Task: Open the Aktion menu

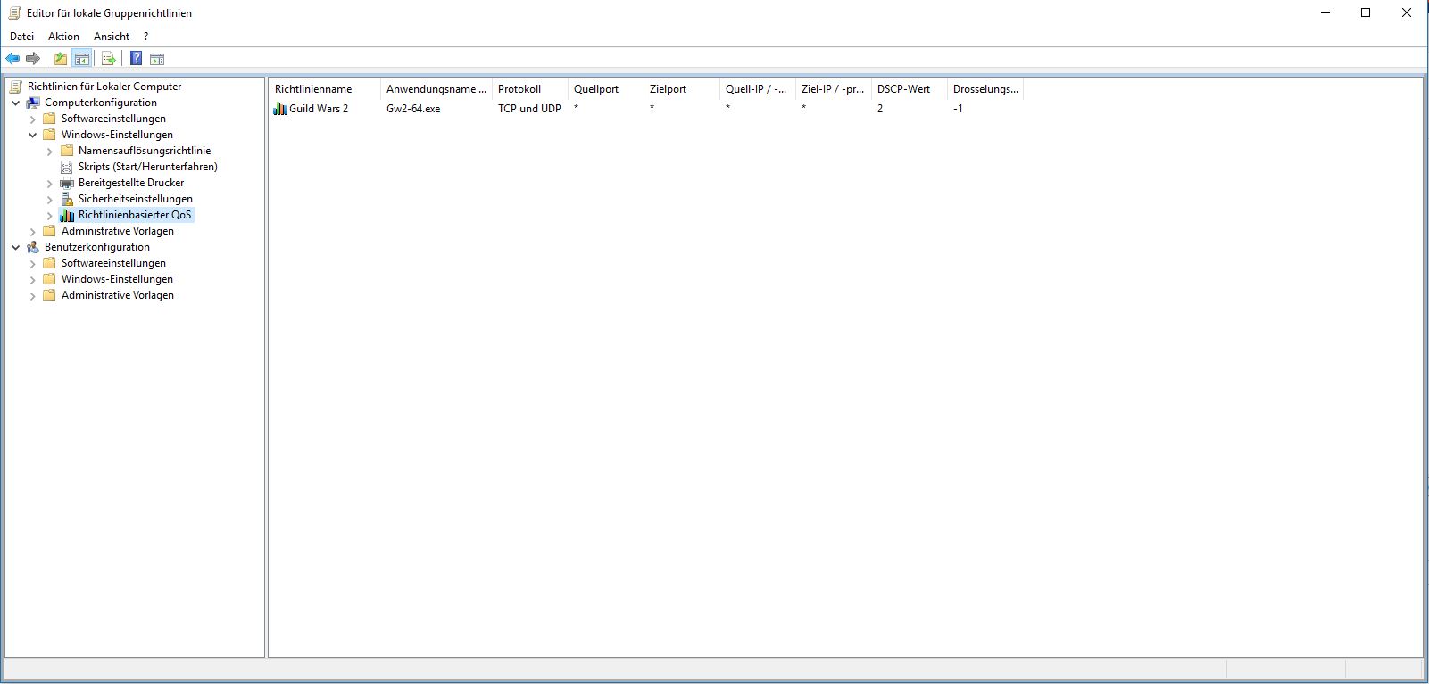Action: (63, 37)
